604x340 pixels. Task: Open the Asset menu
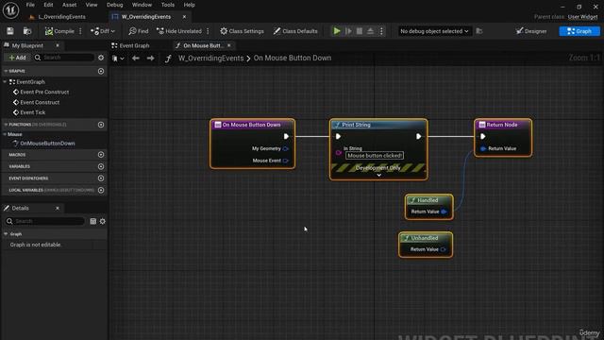click(x=69, y=5)
